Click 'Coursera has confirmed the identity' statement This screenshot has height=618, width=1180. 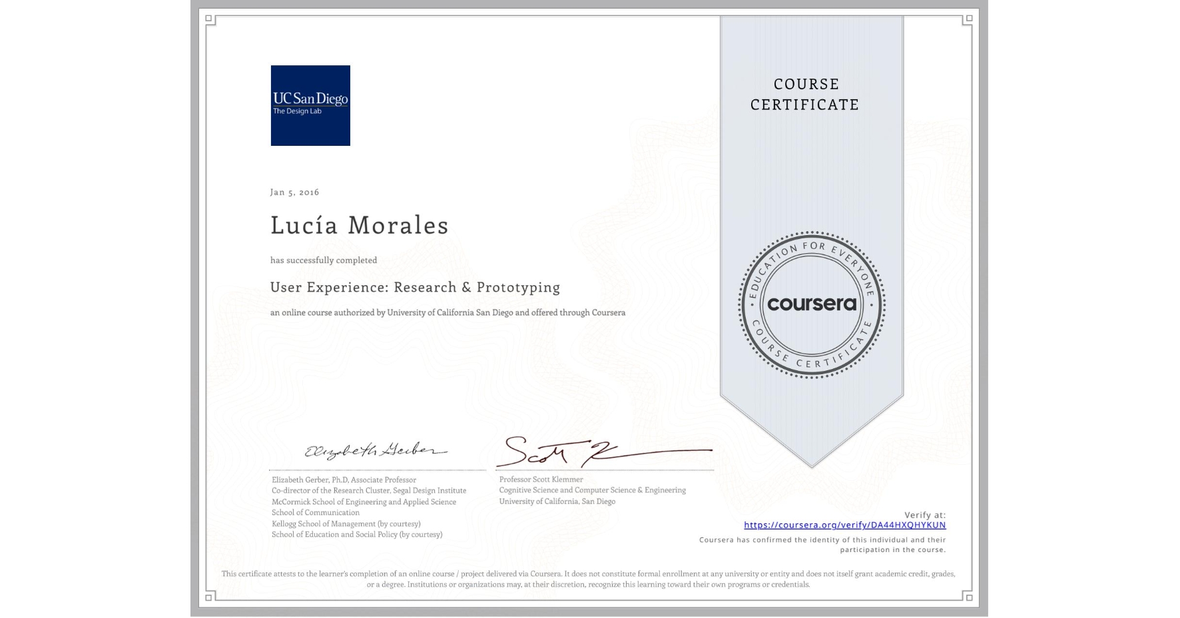822,545
